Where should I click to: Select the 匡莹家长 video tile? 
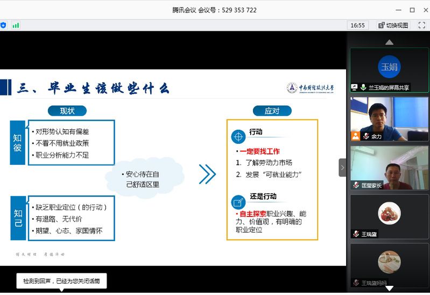[x=389, y=167]
